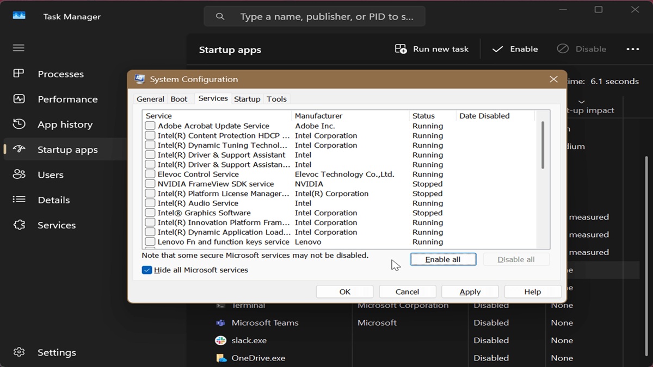Click the Lenovo manufacturer cell
This screenshot has height=367, width=653.
pos(308,242)
